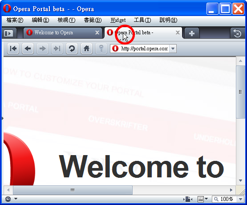Viewport: 247px width, 205px height.
Task: Minimize the Opera window
Action: [212, 8]
